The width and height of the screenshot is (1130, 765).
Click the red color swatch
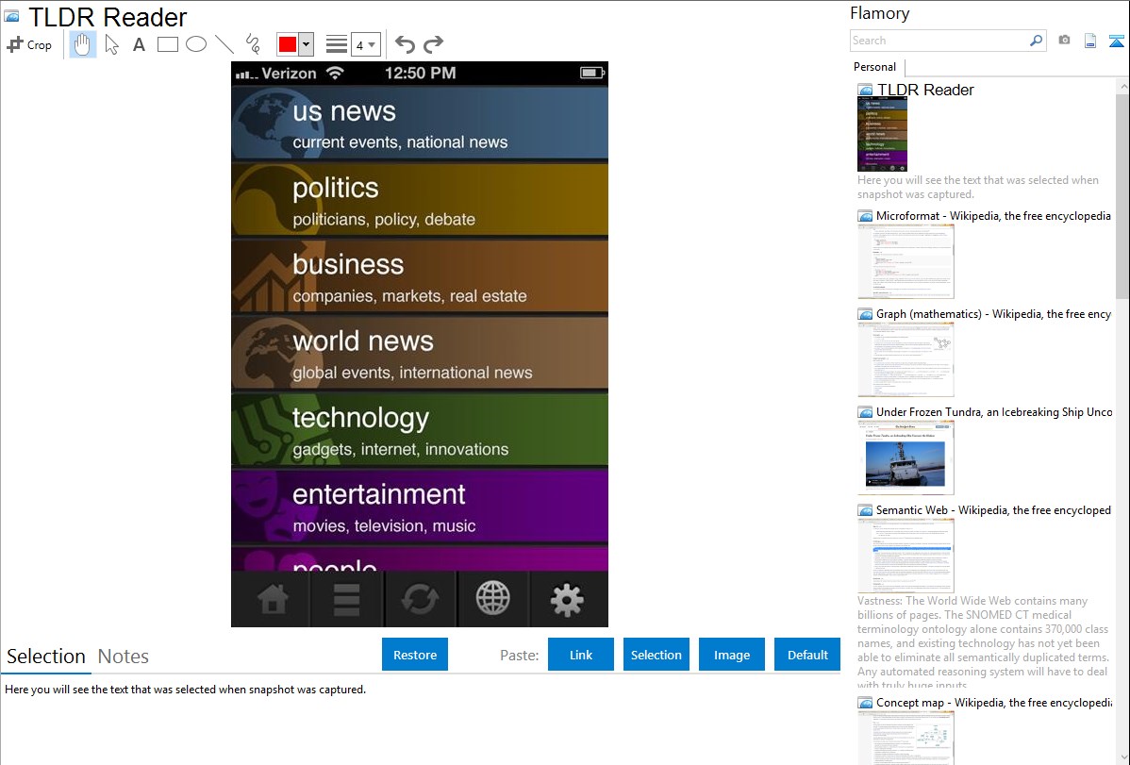[x=288, y=44]
